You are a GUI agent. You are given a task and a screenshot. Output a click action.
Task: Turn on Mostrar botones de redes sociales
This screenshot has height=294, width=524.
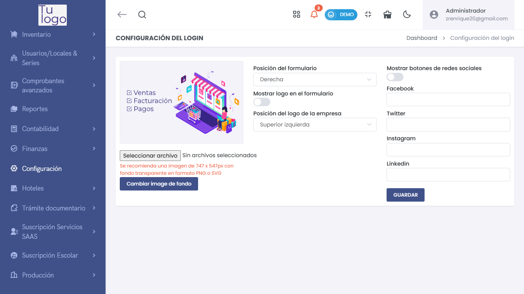[x=395, y=77]
